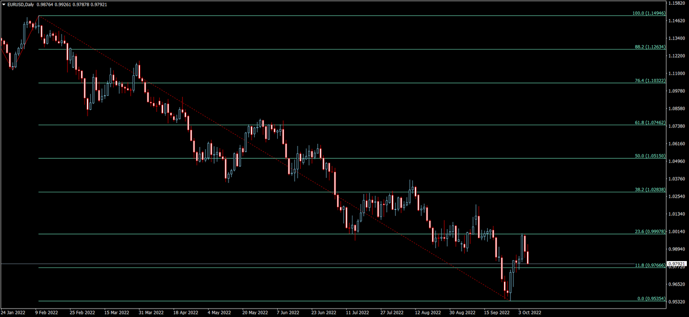Image resolution: width=689 pixels, height=317 pixels.
Task: Click the 1.09780 price axis value
Action: (x=677, y=91)
